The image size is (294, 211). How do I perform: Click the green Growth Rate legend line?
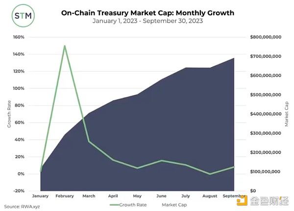pyautogui.click(x=114, y=205)
